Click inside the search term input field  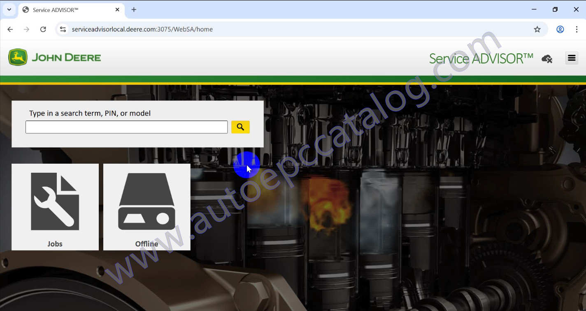[x=126, y=127]
